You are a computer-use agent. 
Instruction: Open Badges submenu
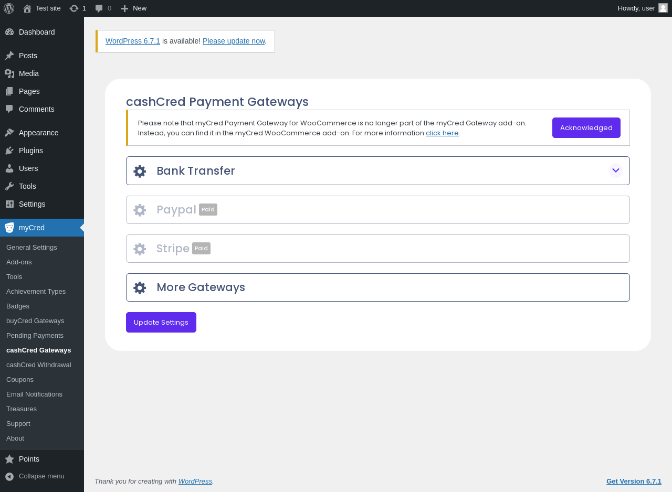click(x=42, y=306)
